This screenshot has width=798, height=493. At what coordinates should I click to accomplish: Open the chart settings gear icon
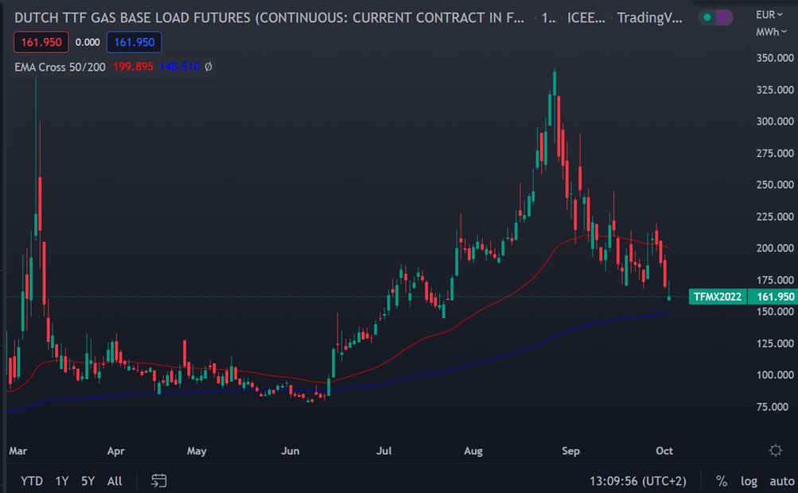point(775,450)
